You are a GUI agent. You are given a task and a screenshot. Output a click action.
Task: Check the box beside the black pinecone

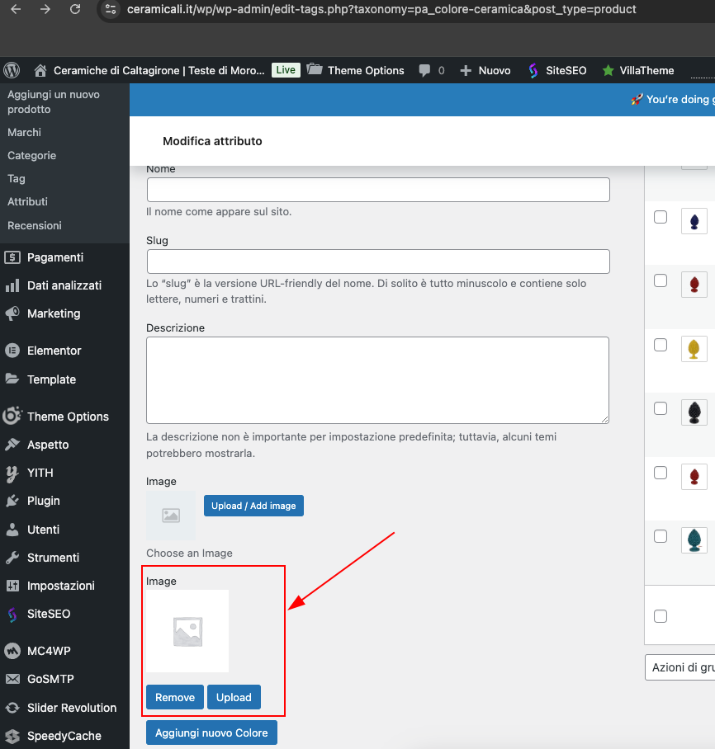tap(661, 408)
